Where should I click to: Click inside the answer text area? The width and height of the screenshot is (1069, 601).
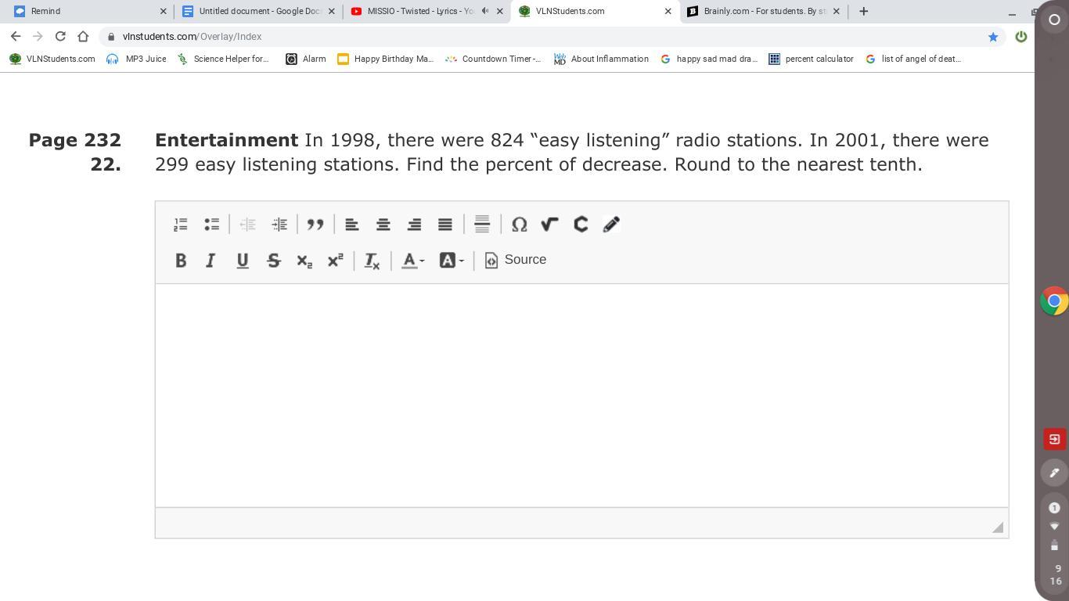(581, 395)
